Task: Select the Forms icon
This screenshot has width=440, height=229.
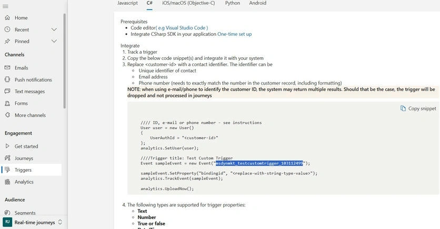Action: (x=7, y=103)
